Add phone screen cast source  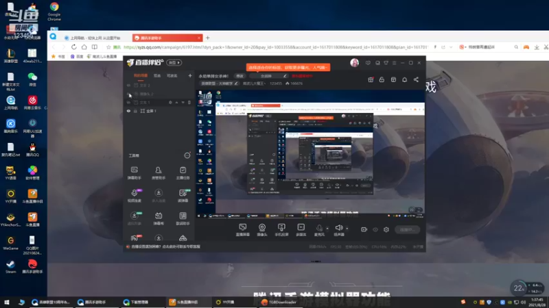coord(281,229)
